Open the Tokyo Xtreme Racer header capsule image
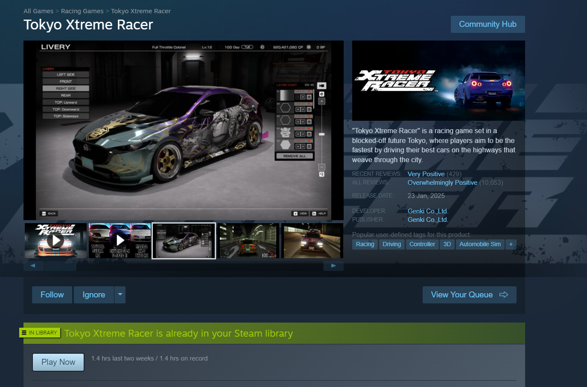The width and height of the screenshot is (587, 387). tap(438, 81)
